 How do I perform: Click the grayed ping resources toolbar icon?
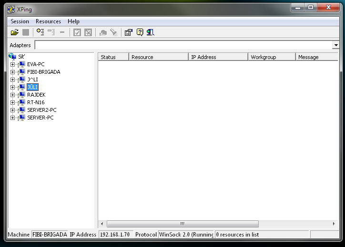click(x=103, y=33)
